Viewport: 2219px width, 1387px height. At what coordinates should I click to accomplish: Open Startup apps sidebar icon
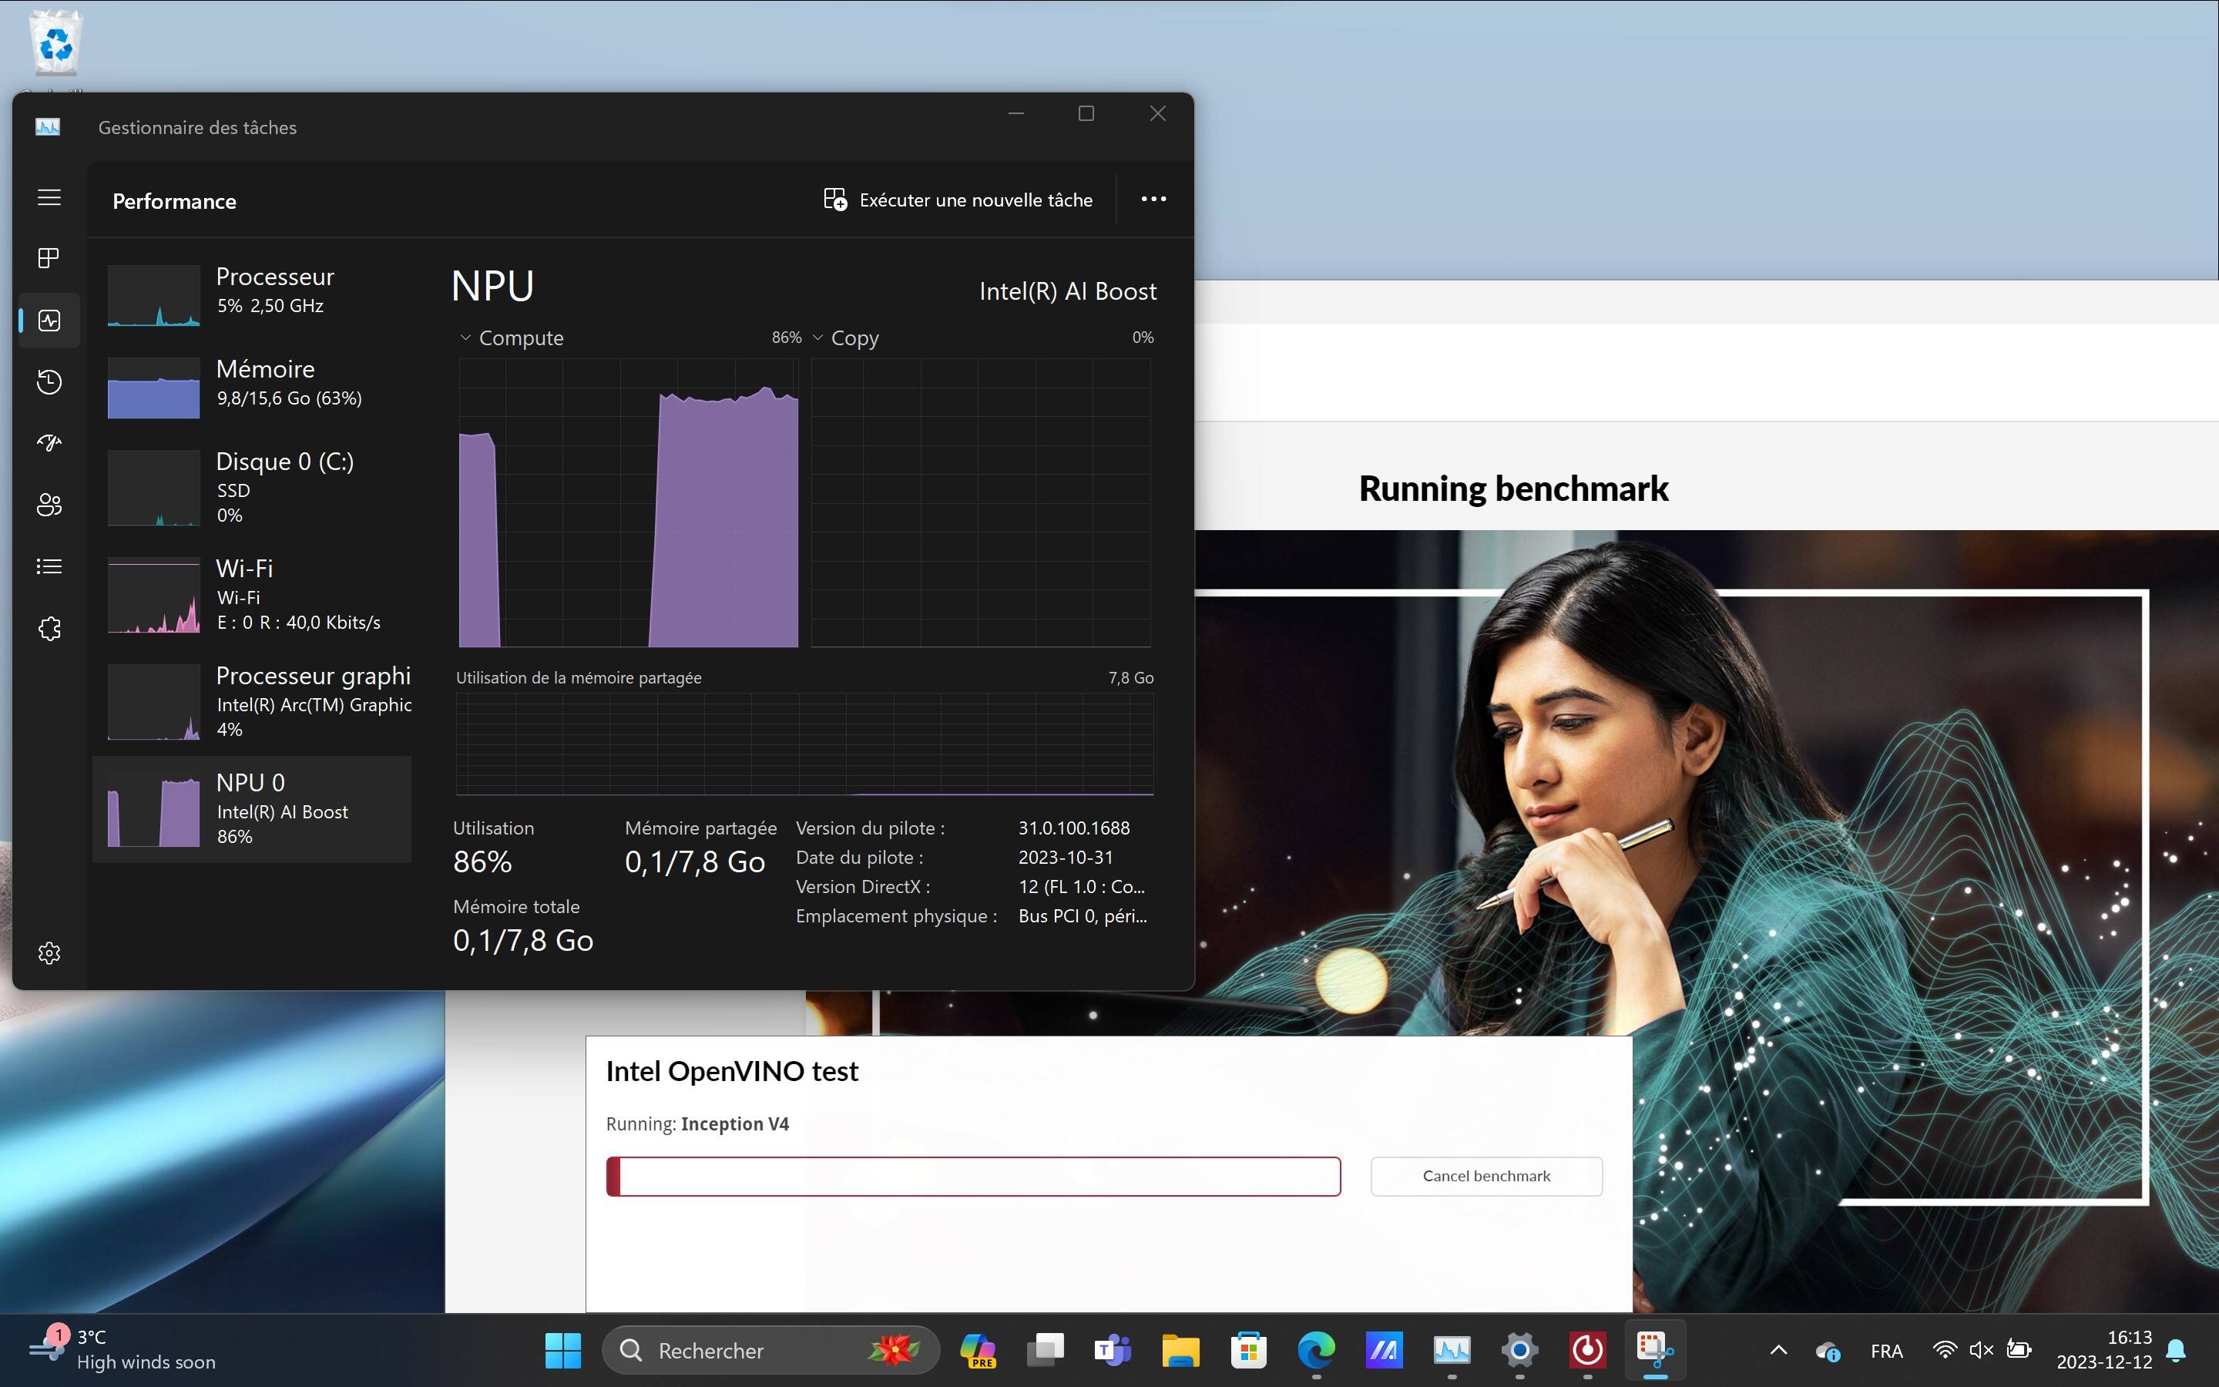[x=49, y=443]
